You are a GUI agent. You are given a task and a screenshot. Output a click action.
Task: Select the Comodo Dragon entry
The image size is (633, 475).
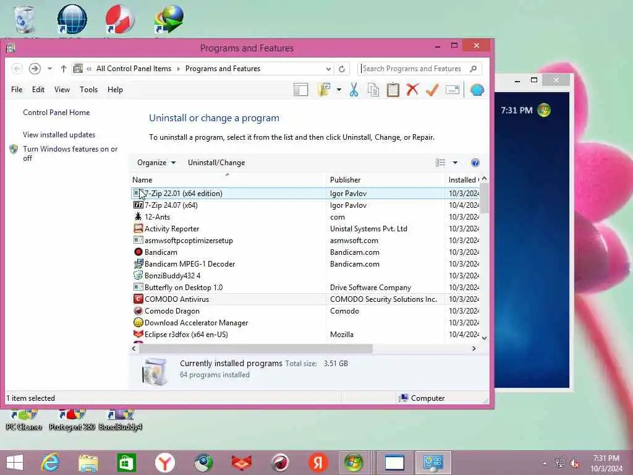[x=305, y=311]
